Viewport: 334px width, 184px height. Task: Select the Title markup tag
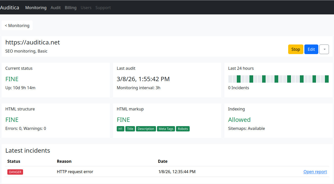click(x=130, y=129)
